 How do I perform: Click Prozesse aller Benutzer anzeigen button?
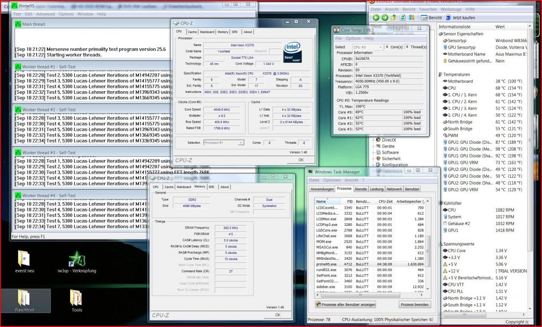346,304
